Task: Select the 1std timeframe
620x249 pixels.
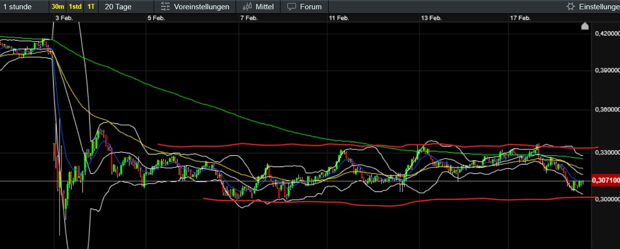Action: click(75, 7)
